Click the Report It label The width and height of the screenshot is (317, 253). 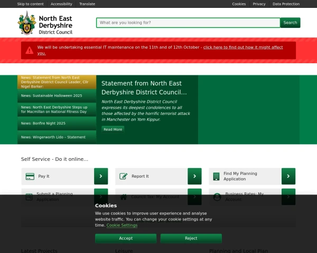click(x=140, y=176)
